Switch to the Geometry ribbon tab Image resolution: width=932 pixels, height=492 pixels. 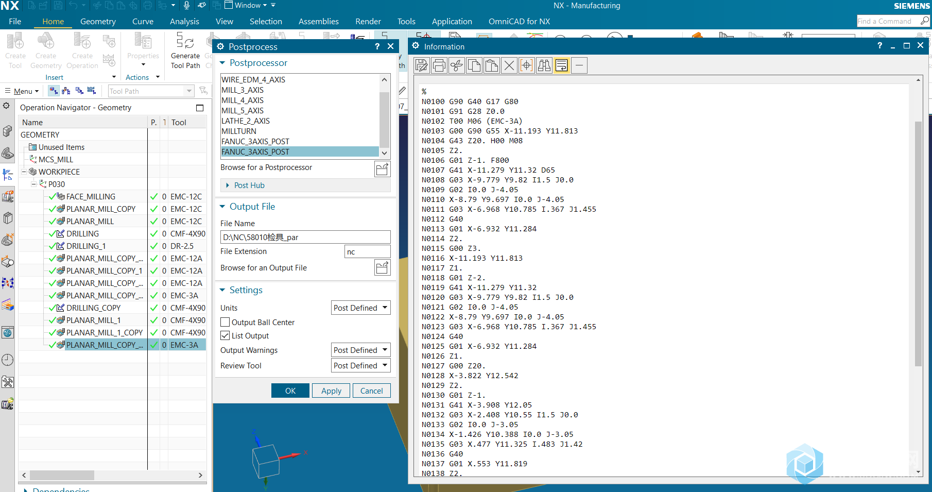coord(98,21)
